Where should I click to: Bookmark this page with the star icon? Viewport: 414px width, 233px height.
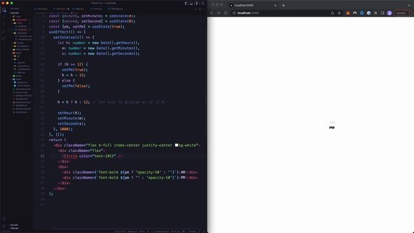pyautogui.click(x=339, y=13)
